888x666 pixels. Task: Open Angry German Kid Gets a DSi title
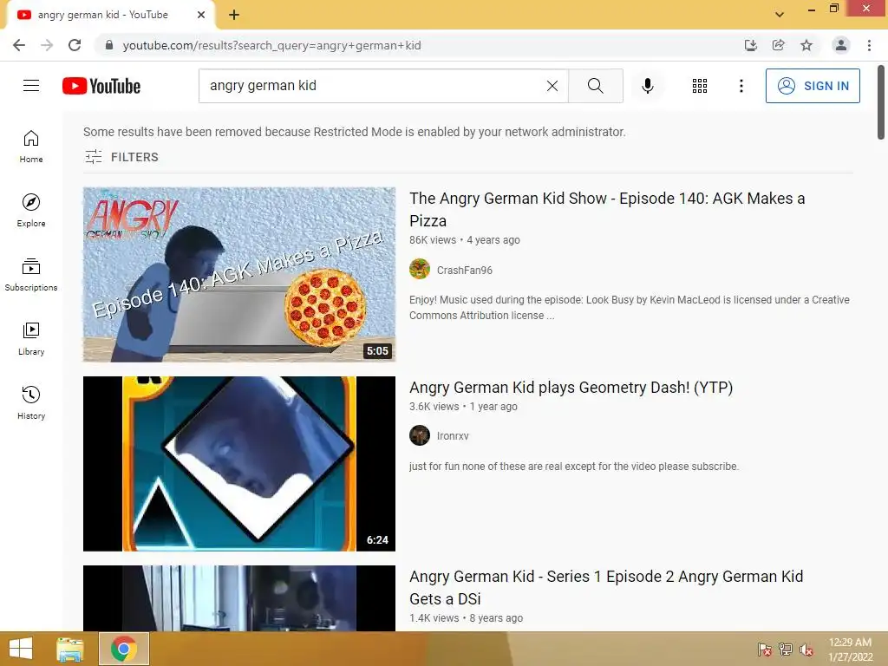pyautogui.click(x=606, y=587)
